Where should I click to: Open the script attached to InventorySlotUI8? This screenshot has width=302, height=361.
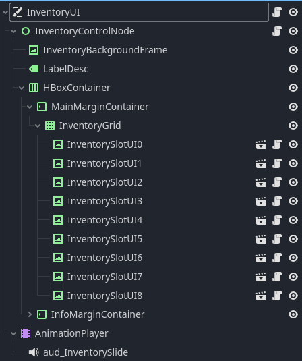[x=277, y=296]
